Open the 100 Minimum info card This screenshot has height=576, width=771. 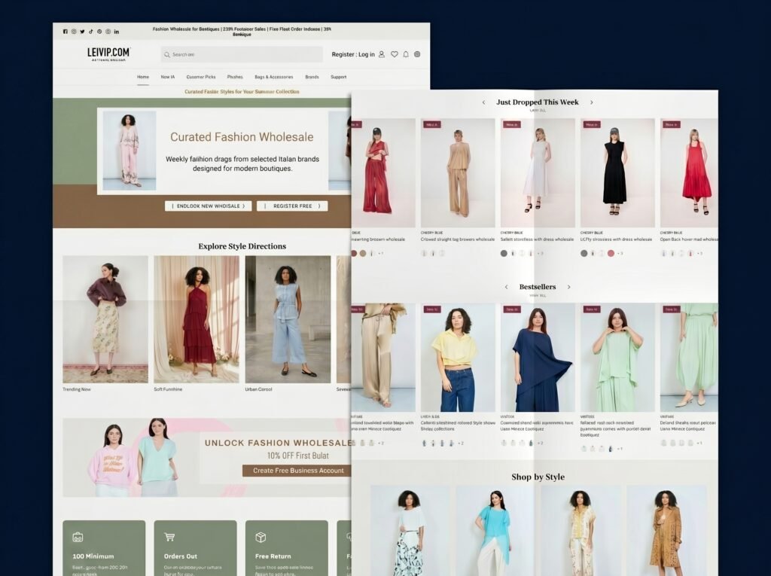click(x=104, y=548)
